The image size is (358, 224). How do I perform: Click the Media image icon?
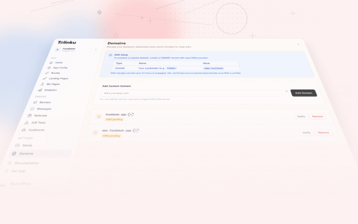[x=17, y=146]
